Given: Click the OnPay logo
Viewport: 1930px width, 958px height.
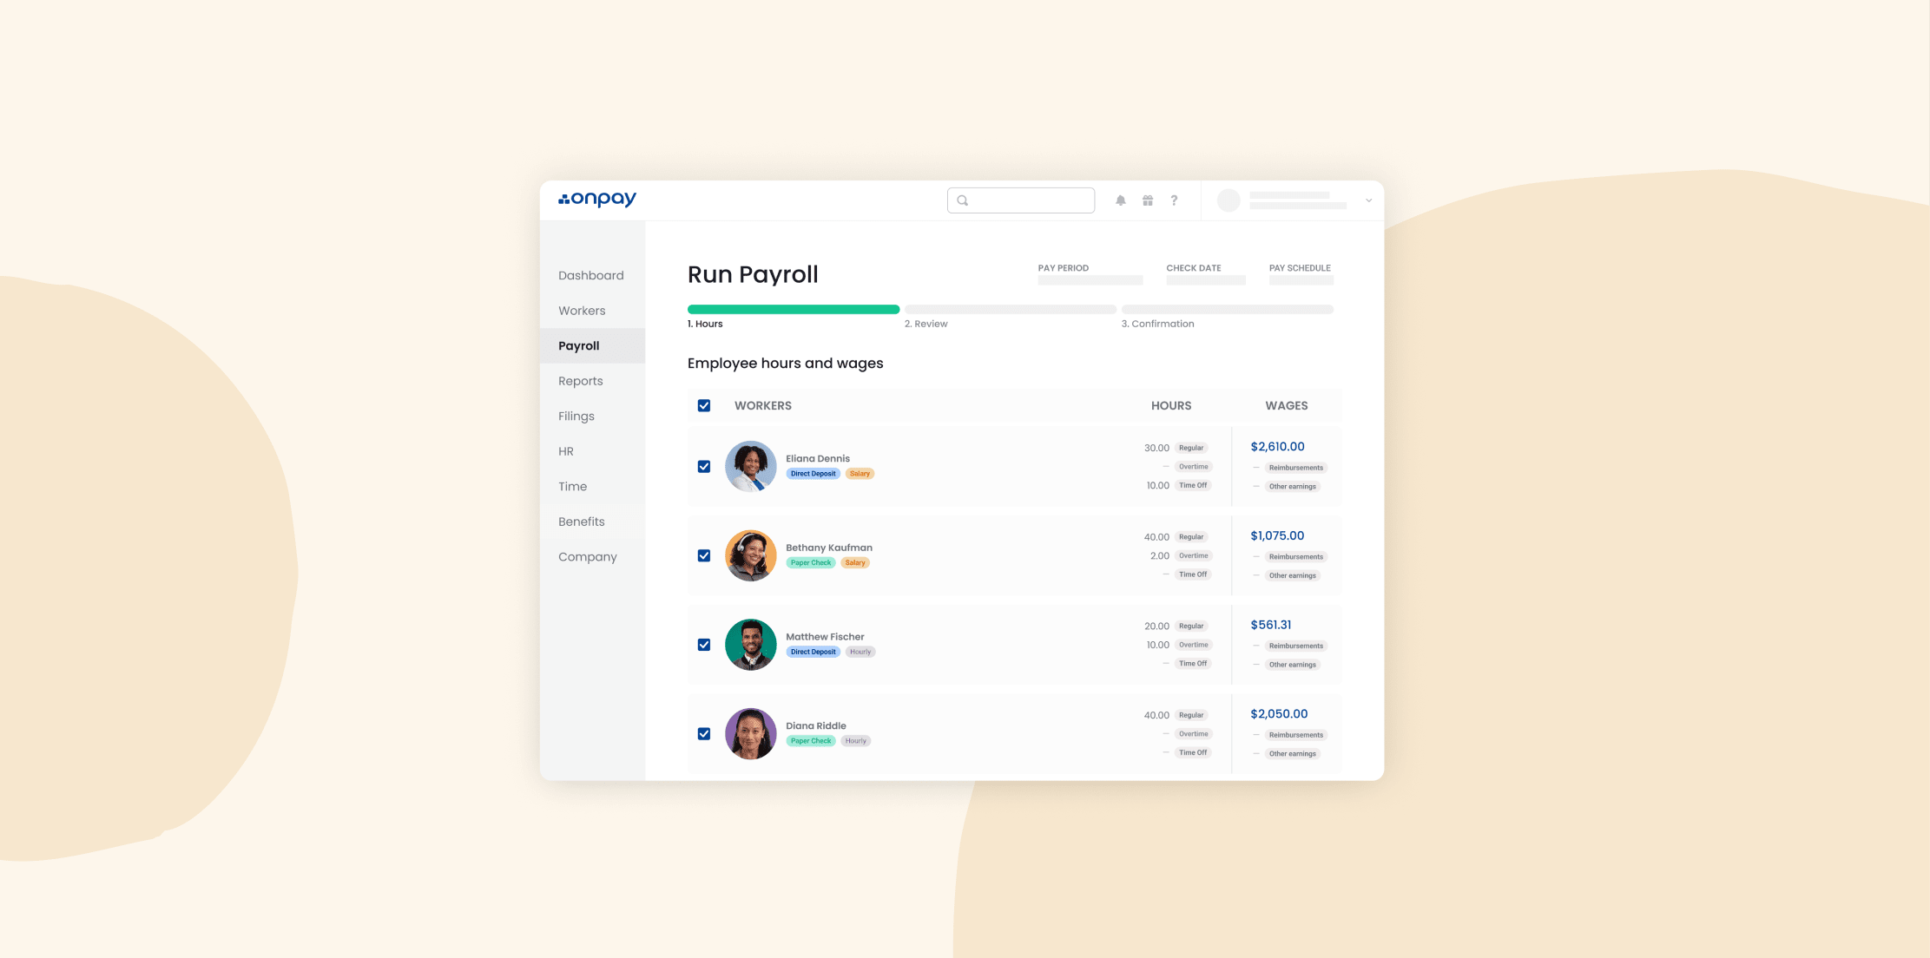Looking at the screenshot, I should (597, 200).
